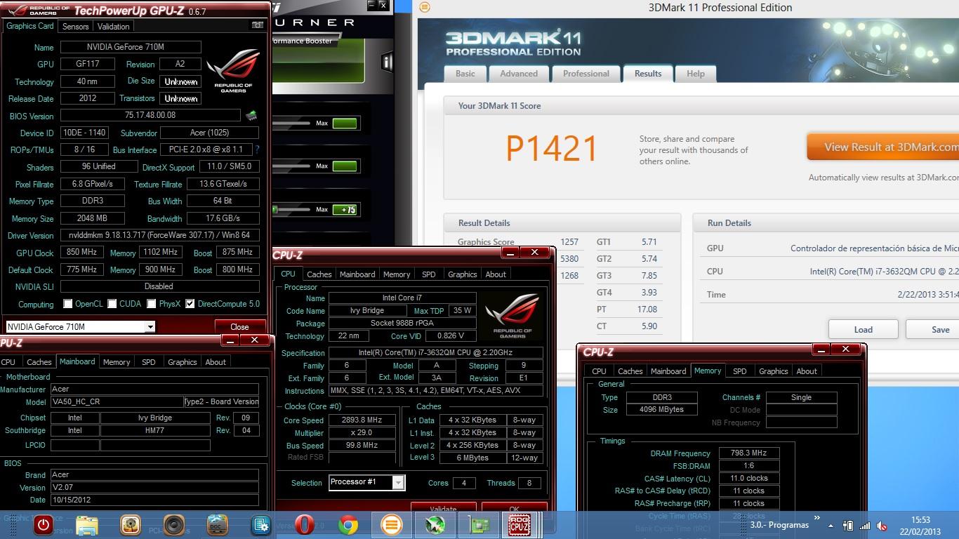The width and height of the screenshot is (959, 539).
Task: Open the NVIDIA GeForce 710M GPU dropdown
Action: (x=150, y=327)
